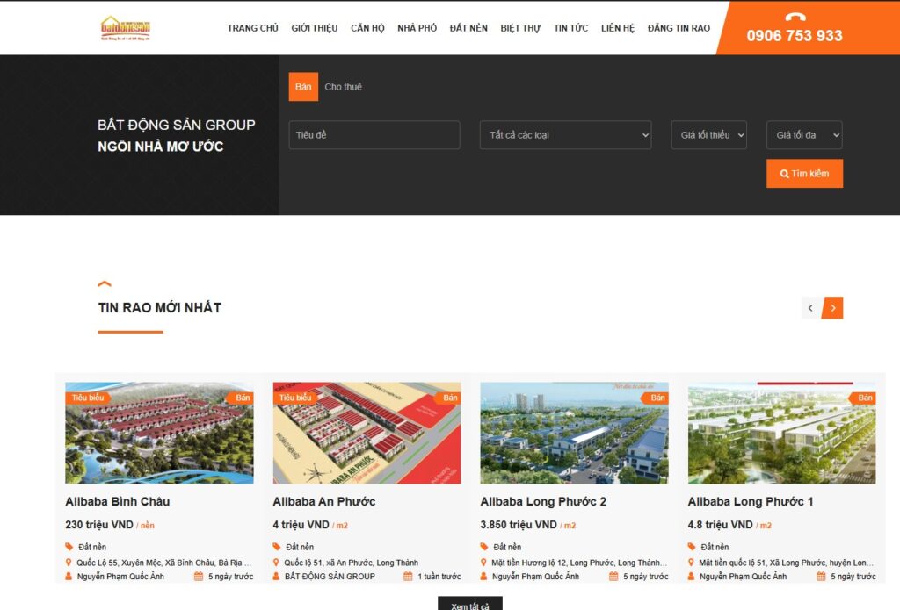The width and height of the screenshot is (900, 610).
Task: Click user icon next to BẤT ĐỘNG SẢN GROUP author
Action: coord(276,577)
